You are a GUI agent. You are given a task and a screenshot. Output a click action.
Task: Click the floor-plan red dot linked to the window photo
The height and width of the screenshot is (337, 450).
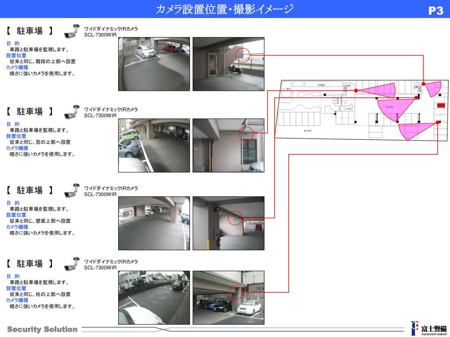356,90
